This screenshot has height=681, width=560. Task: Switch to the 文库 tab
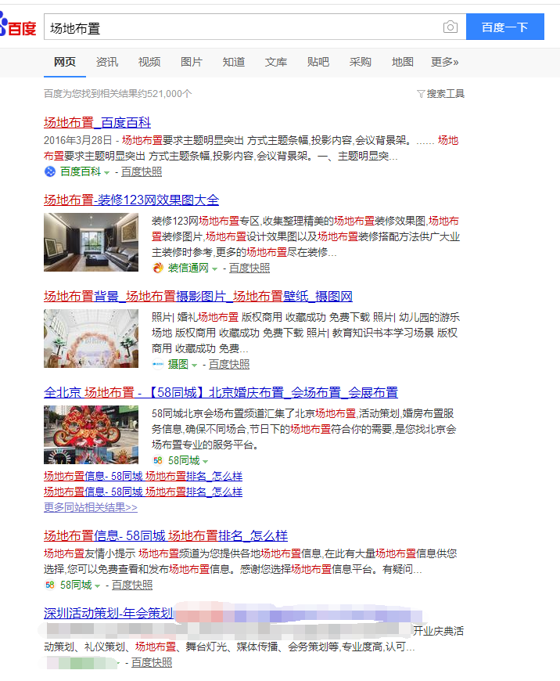point(275,62)
